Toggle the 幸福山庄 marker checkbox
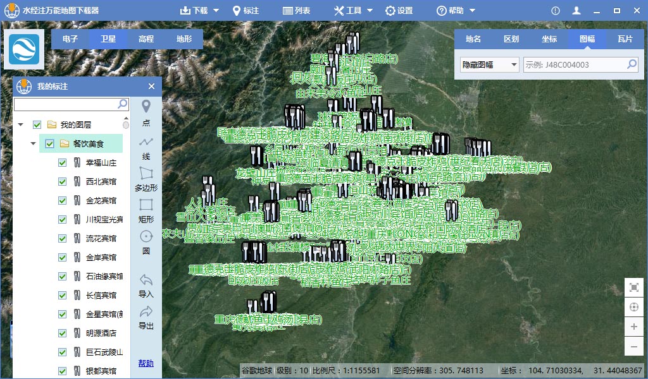Screen dimensions: 648x379 click(x=62, y=163)
